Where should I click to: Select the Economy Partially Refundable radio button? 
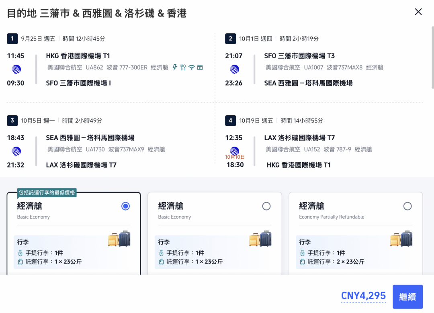coord(407,206)
